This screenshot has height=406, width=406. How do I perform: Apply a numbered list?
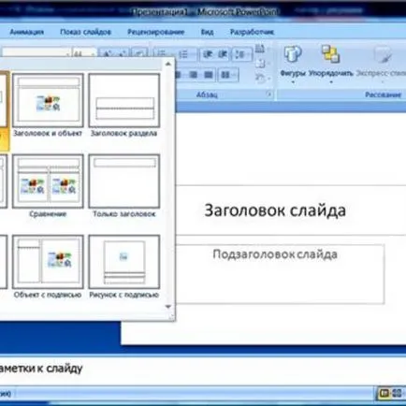[x=183, y=54]
